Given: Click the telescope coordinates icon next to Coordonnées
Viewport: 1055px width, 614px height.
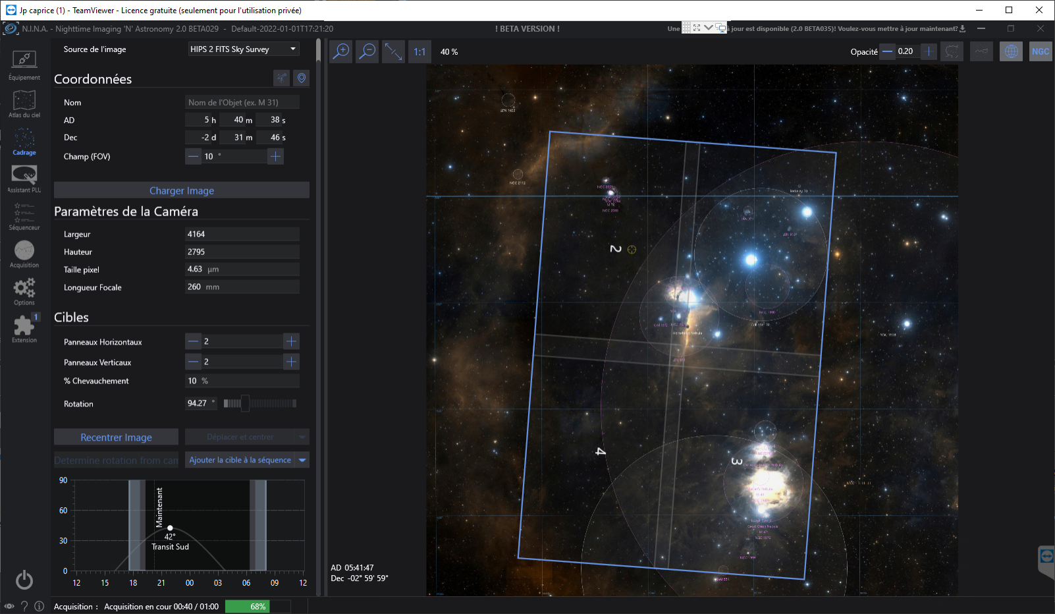Looking at the screenshot, I should coord(282,78).
